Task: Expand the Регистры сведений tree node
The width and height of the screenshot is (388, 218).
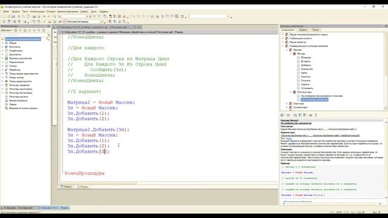Action: [2, 85]
